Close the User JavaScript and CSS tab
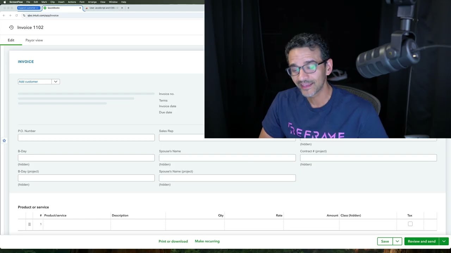Viewport: 451px width, 253px height. tap(122, 8)
